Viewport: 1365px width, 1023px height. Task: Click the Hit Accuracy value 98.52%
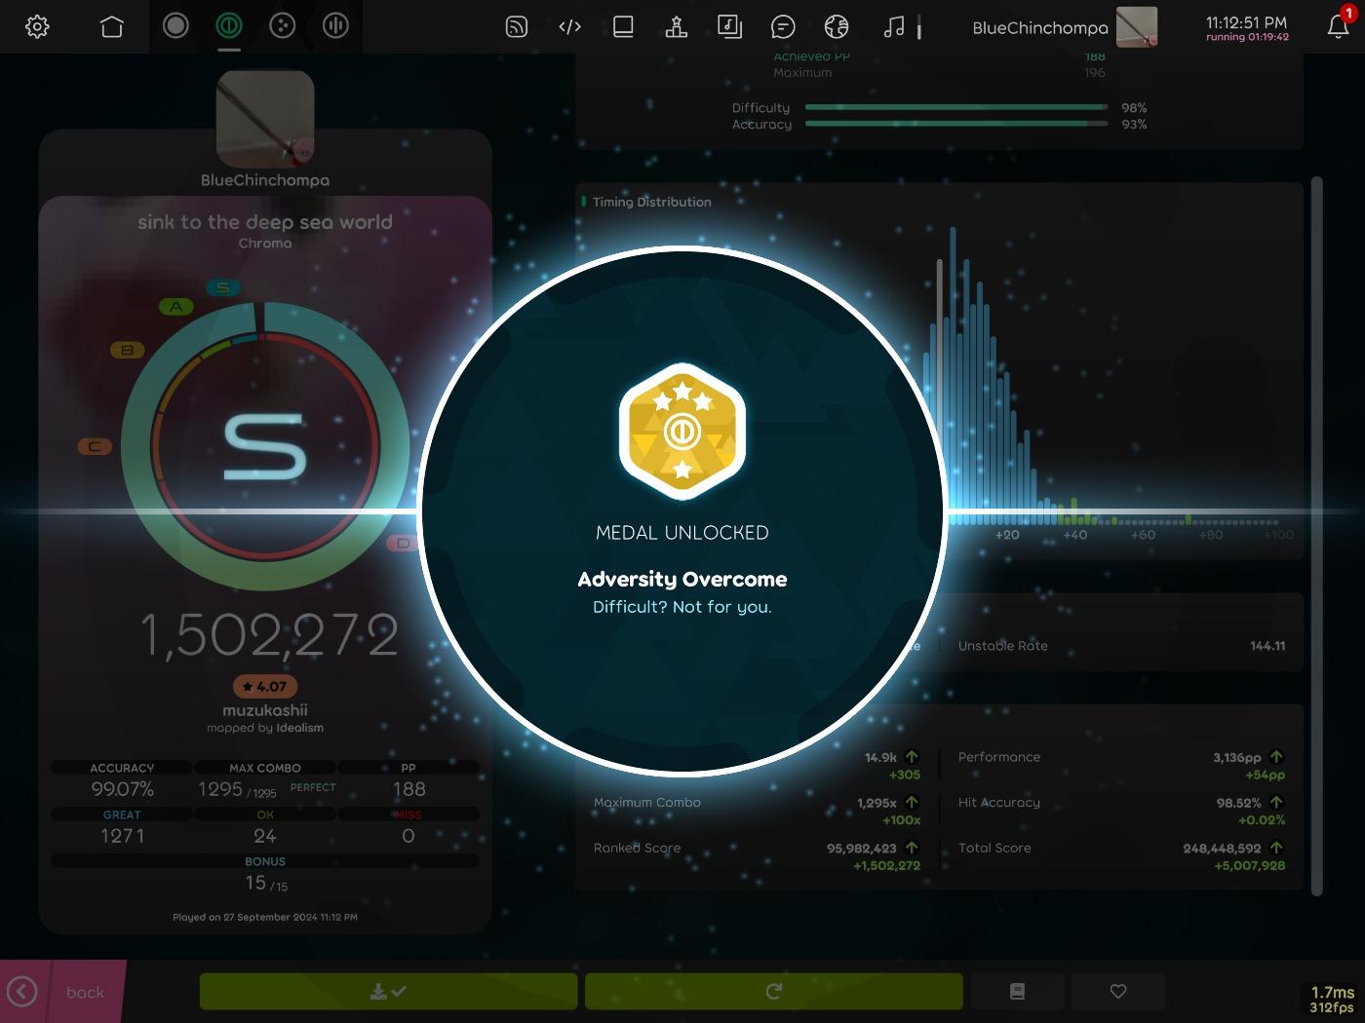[1238, 803]
